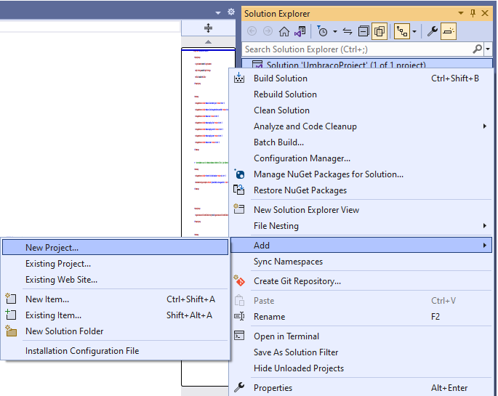Expand the Add submenu entry
Viewport: 498px width, 396px height.
(362, 246)
